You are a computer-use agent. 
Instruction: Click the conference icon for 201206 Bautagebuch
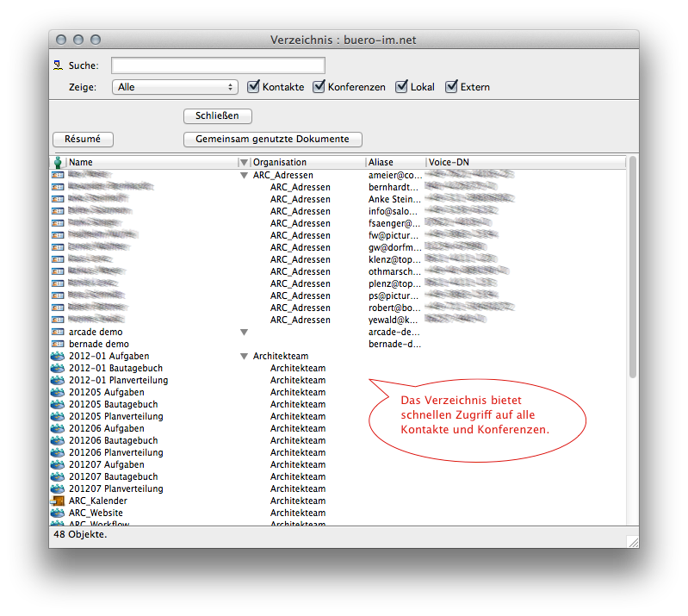pyautogui.click(x=58, y=440)
